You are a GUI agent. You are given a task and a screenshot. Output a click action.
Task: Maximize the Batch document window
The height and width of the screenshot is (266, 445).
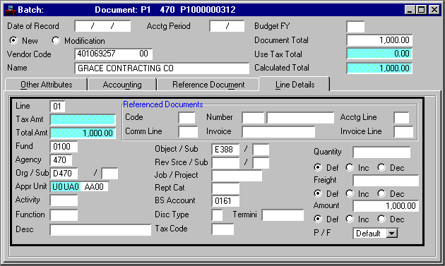click(x=421, y=10)
